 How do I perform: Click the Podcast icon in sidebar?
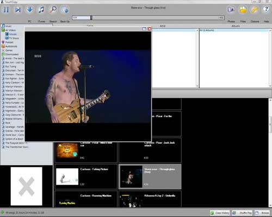(x=3, y=42)
